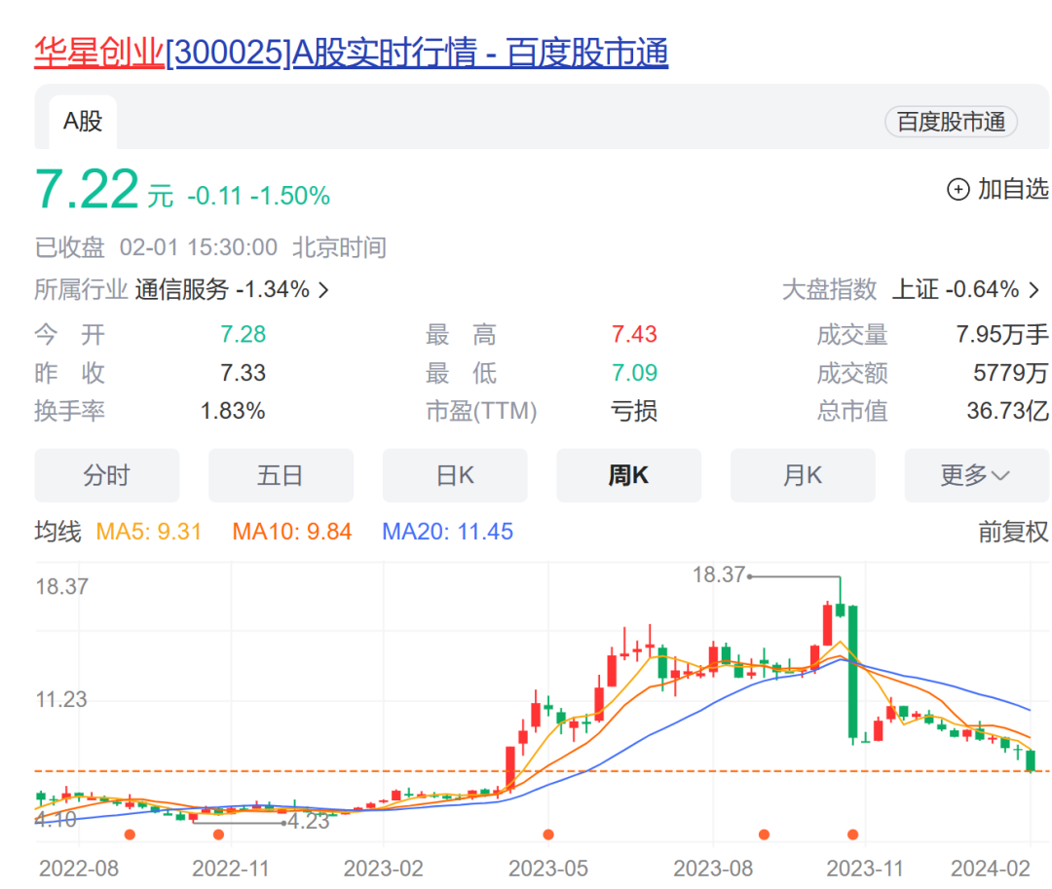
Task: Click the MA10: 9.84 indicator label
Action: coord(292,532)
